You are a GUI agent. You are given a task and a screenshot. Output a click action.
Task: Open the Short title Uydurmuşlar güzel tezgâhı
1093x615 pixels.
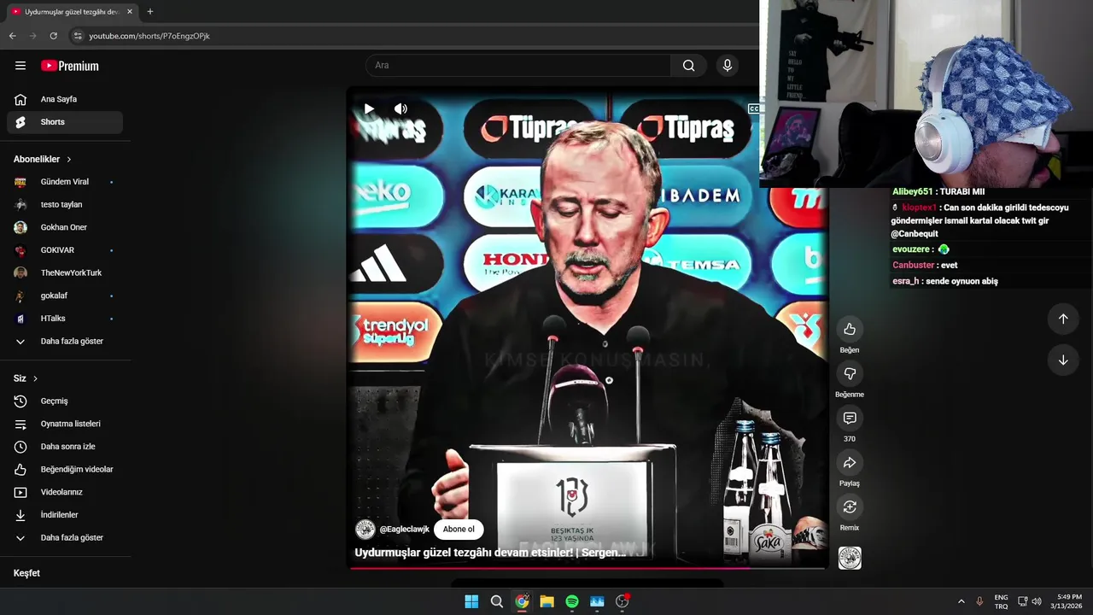(491, 553)
